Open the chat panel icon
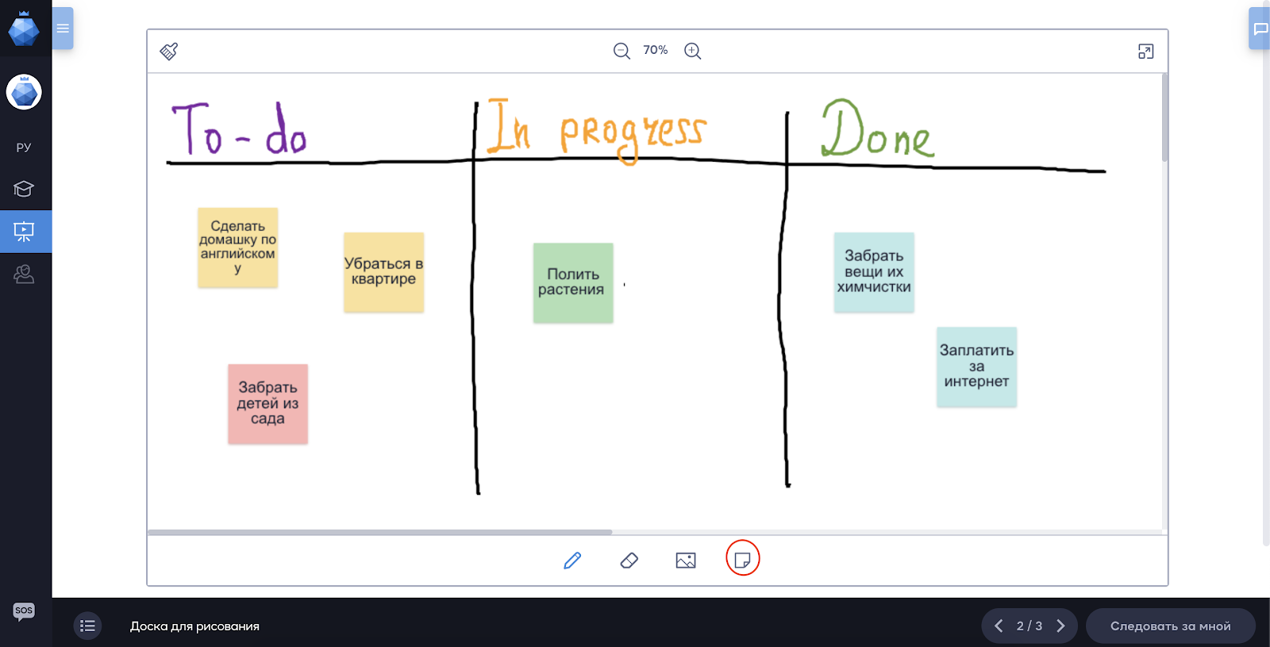The width and height of the screenshot is (1270, 647). (x=1260, y=29)
